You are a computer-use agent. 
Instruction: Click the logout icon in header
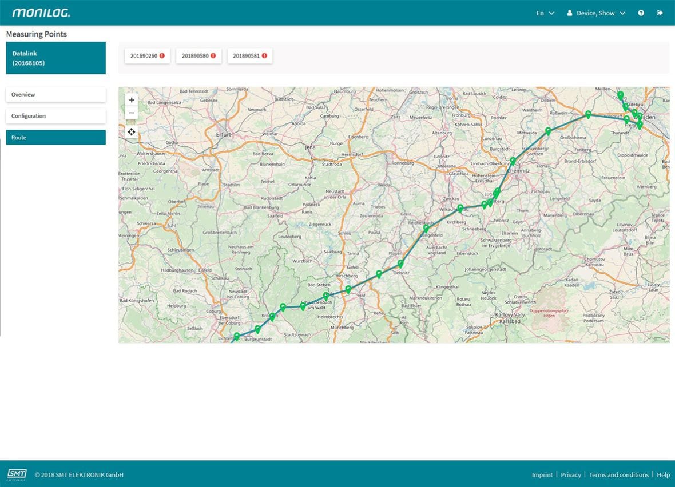pos(660,13)
